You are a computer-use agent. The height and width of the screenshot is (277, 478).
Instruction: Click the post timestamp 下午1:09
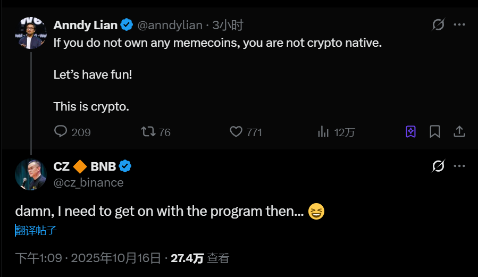[x=38, y=258]
